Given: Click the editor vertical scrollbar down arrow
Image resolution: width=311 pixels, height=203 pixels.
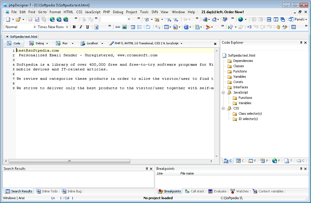Looking at the screenshot, I should pos(217,156).
